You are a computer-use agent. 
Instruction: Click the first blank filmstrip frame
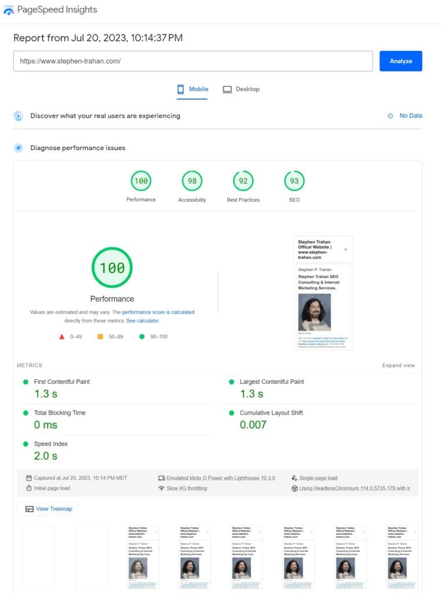39,557
